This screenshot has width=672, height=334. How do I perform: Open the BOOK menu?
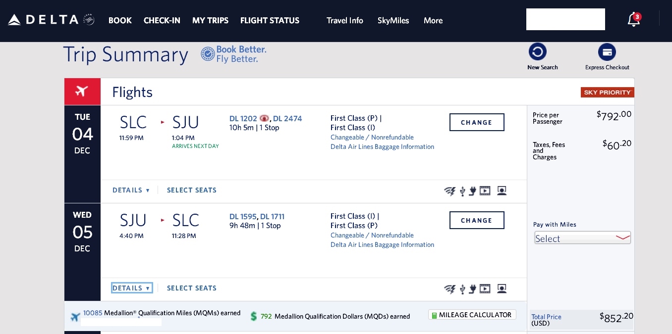pyautogui.click(x=120, y=20)
